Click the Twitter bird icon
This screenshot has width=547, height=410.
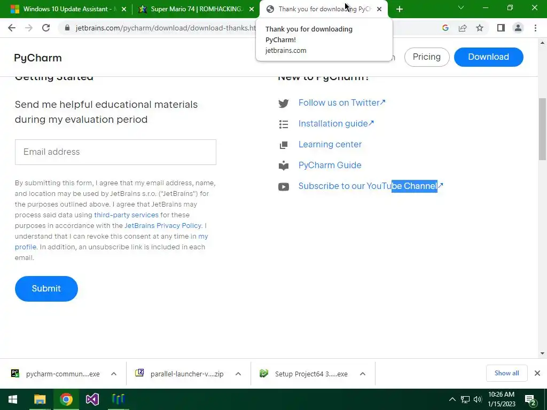(x=284, y=103)
